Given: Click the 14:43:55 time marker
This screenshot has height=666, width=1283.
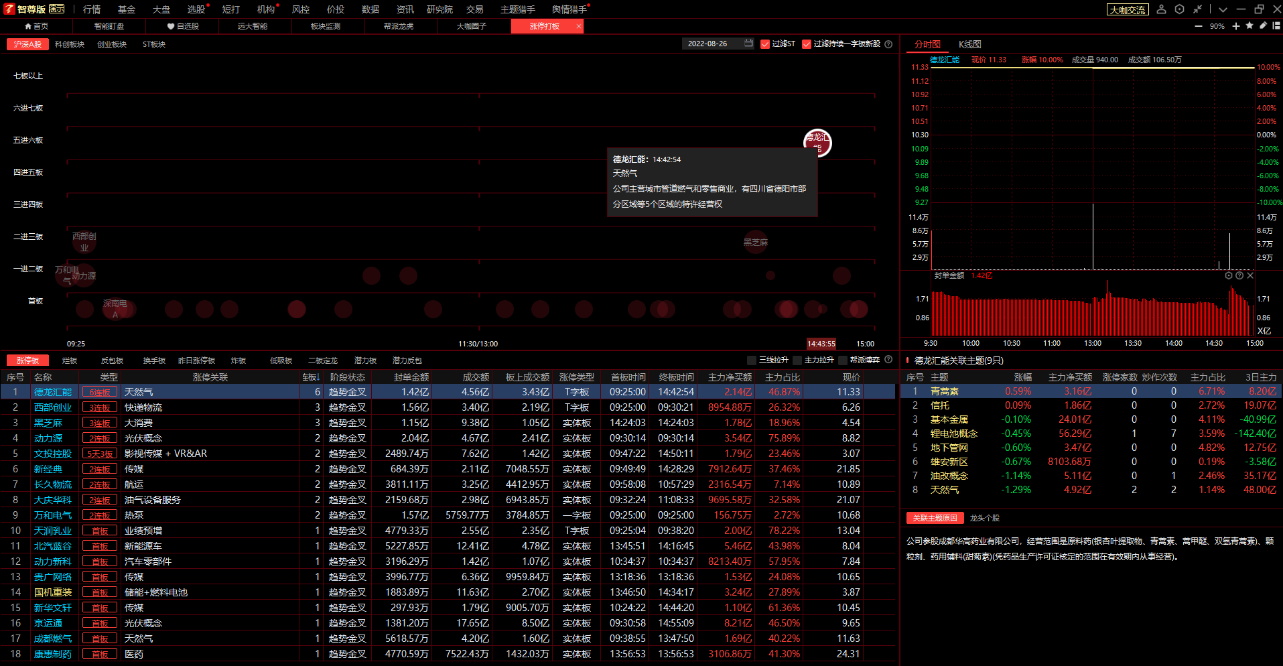Looking at the screenshot, I should point(821,344).
